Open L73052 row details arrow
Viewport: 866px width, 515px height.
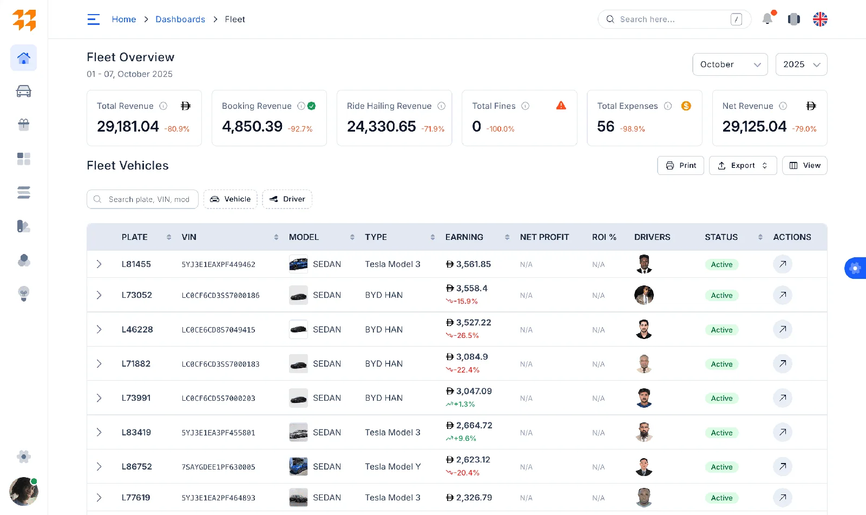[x=783, y=295]
